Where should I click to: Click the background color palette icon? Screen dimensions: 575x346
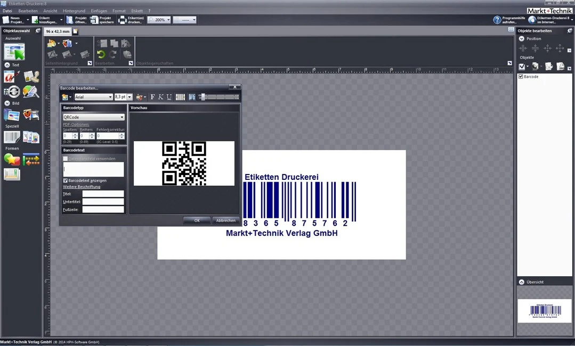pyautogui.click(x=51, y=43)
